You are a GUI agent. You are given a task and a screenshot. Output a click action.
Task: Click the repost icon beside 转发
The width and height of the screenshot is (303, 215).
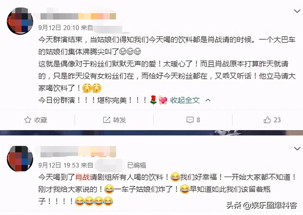tap(107, 120)
